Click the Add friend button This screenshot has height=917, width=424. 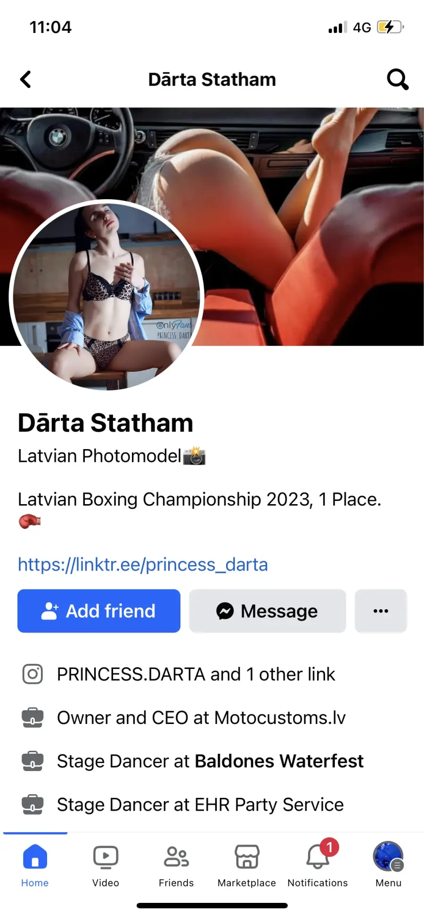[x=99, y=611]
